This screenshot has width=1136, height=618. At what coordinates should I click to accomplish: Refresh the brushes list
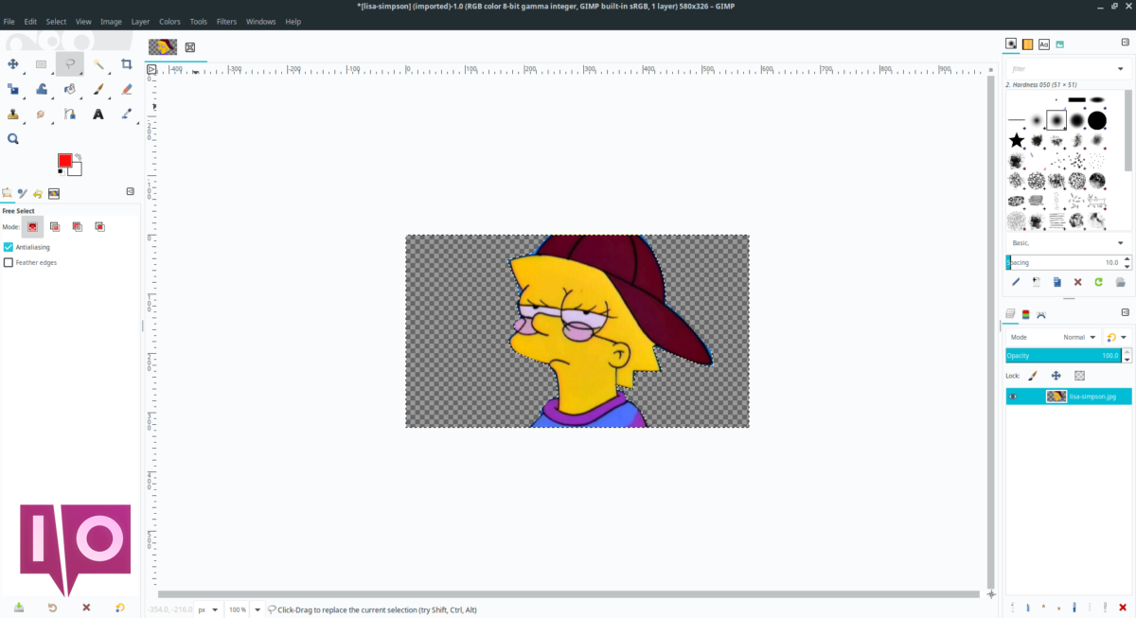(x=1098, y=282)
